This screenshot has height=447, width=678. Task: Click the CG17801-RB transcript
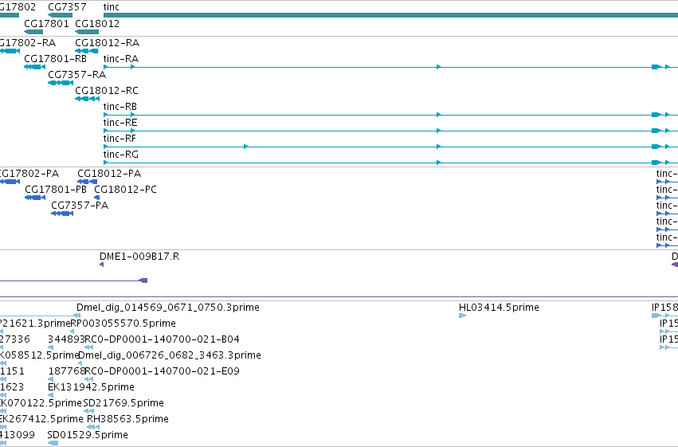[34, 67]
